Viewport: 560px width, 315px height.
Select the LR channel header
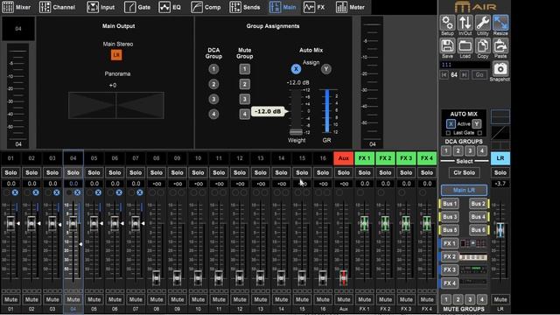[x=500, y=158]
